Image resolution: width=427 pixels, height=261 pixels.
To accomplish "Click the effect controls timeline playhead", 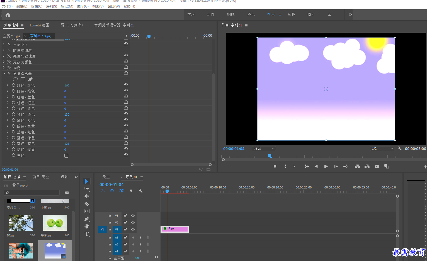I will tap(149, 36).
